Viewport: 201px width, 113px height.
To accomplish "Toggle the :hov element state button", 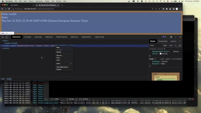I will [165, 46].
